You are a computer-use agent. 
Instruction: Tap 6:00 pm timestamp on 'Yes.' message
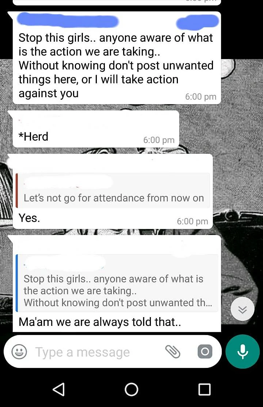pos(193,221)
